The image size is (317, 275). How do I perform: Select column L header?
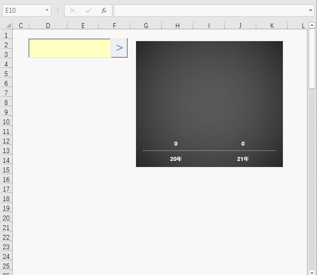pos(298,26)
